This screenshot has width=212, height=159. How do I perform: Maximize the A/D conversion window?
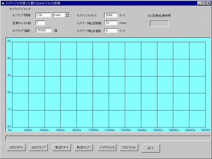[x=204, y=3]
